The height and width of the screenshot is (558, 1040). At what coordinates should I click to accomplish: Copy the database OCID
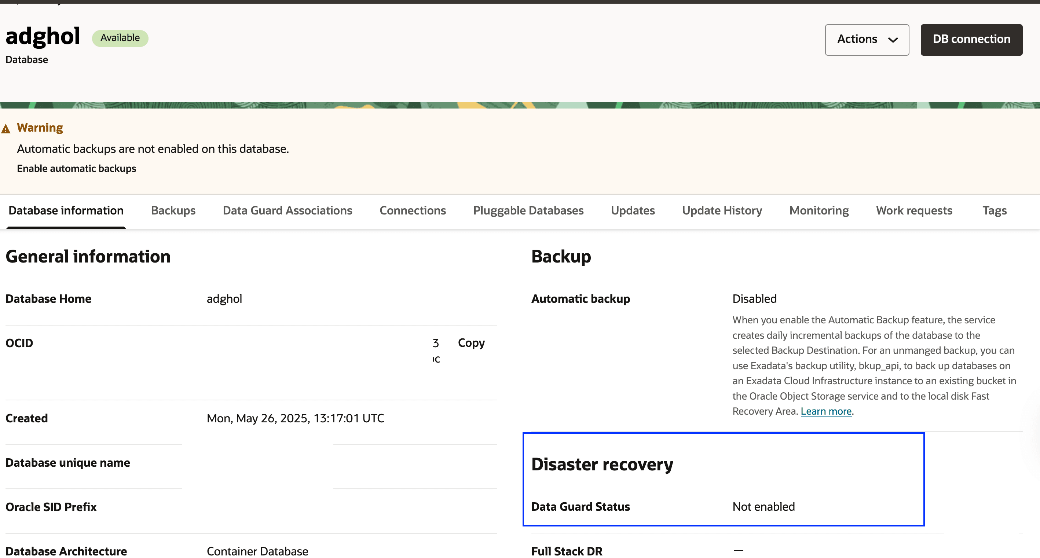pos(471,343)
